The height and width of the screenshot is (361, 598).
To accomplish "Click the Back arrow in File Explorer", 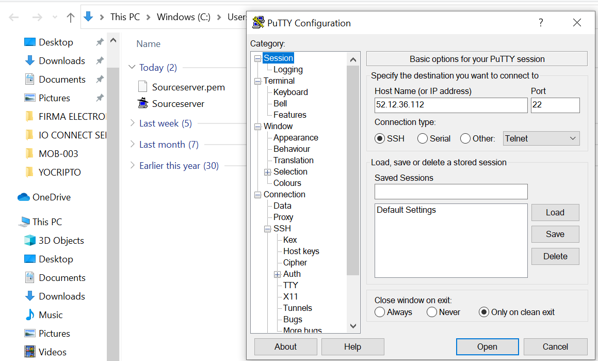I will [x=14, y=17].
